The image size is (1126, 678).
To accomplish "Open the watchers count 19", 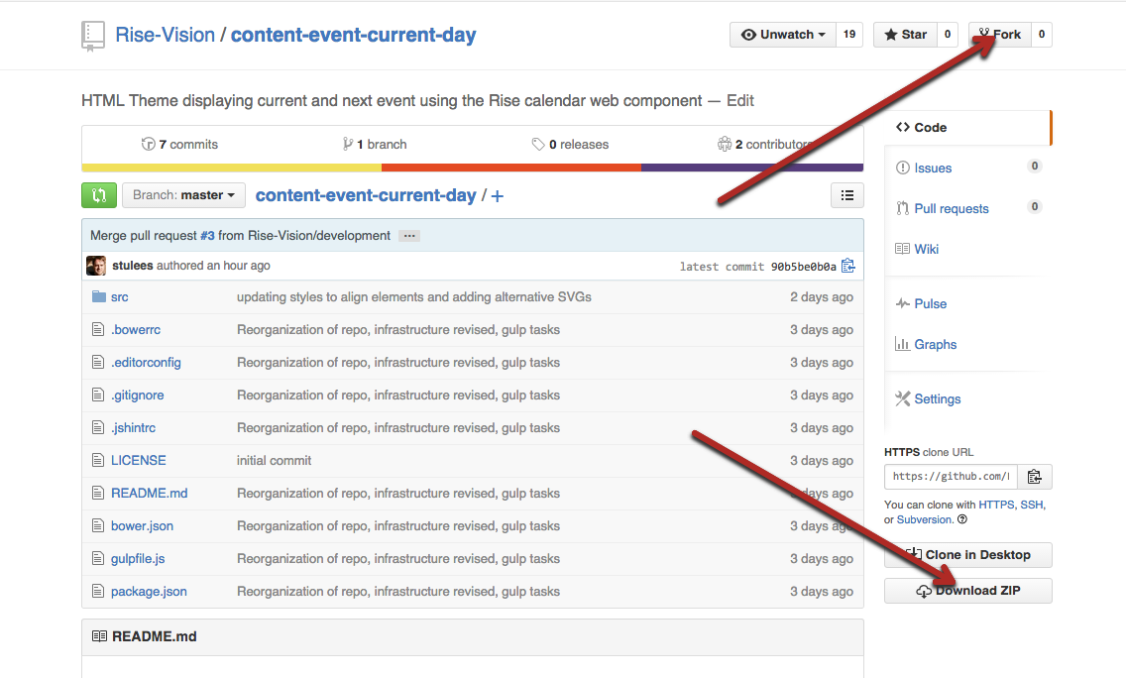I will (849, 35).
